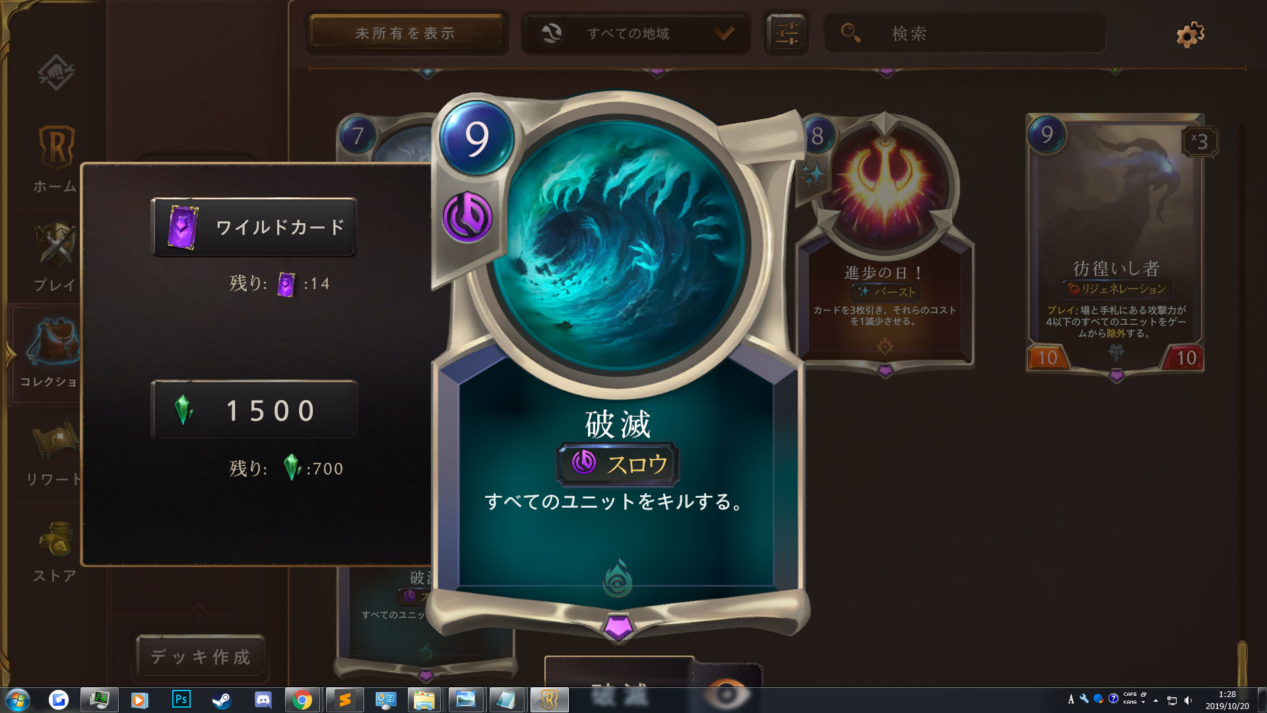
Task: Click the 検索 search input field
Action: click(965, 33)
